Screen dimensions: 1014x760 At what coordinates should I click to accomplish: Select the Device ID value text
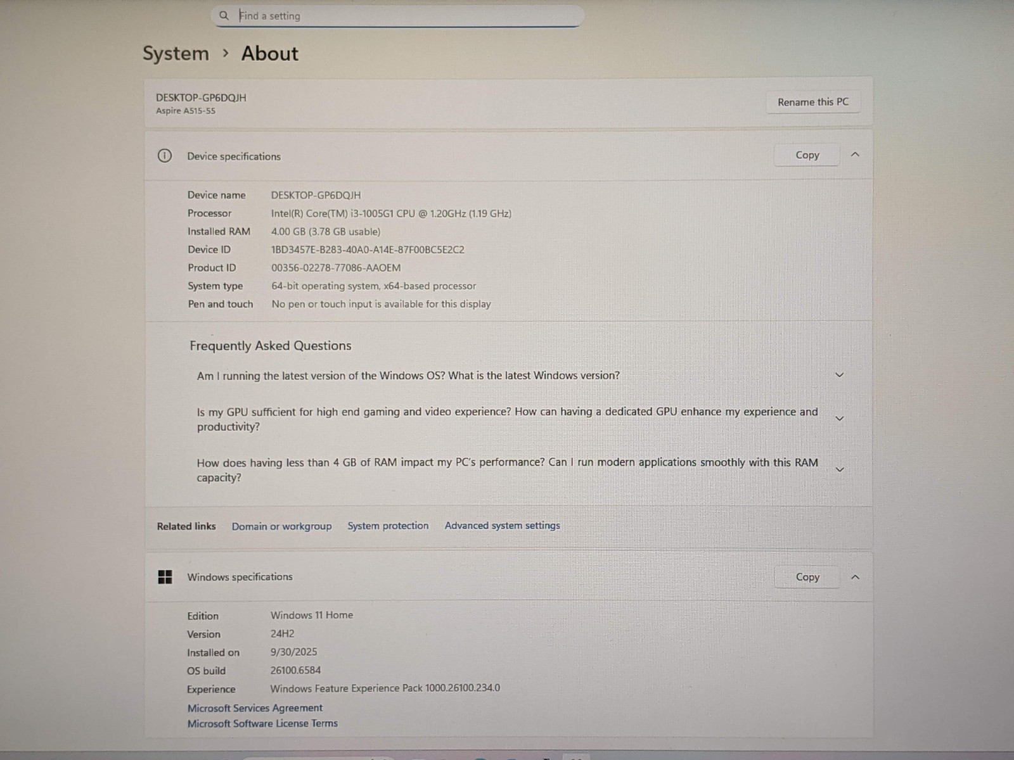pyautogui.click(x=368, y=250)
